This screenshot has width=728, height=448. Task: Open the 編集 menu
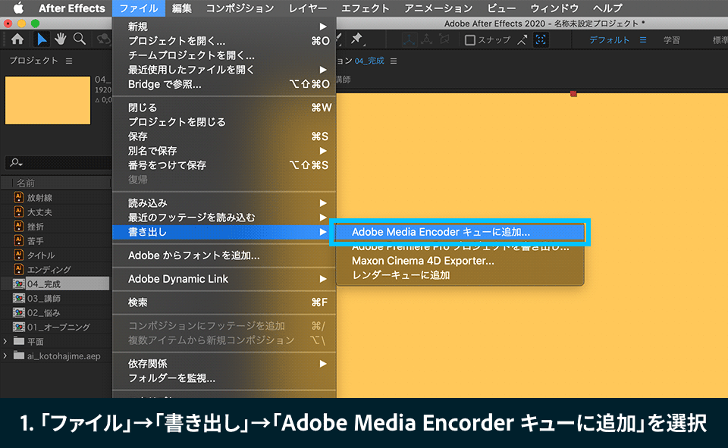[181, 8]
